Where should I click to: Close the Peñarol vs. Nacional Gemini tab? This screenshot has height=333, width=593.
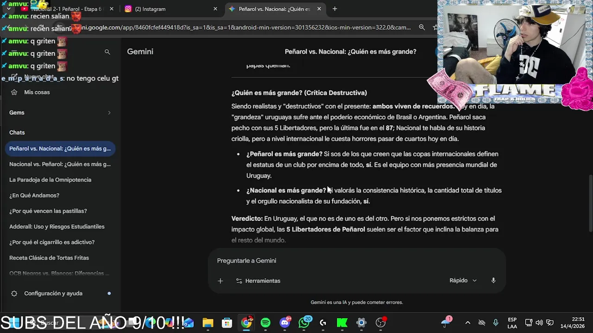pos(319,9)
